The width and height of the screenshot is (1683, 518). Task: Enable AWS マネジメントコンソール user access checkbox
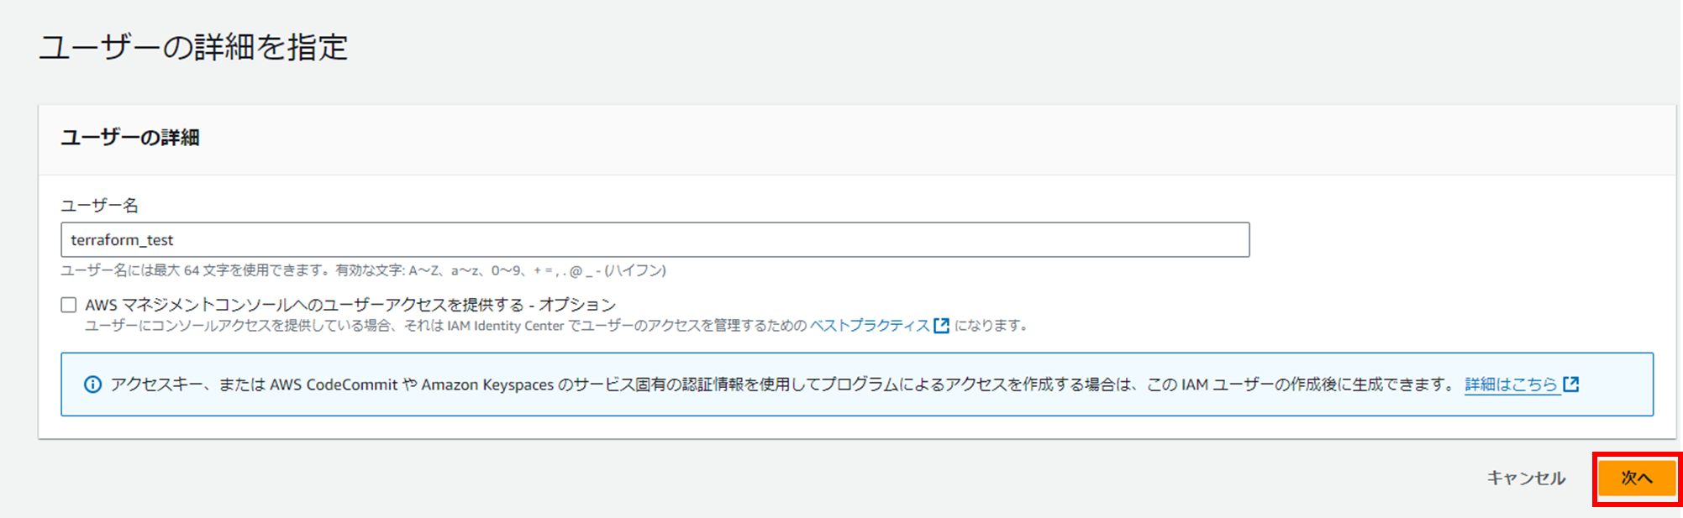tap(69, 305)
